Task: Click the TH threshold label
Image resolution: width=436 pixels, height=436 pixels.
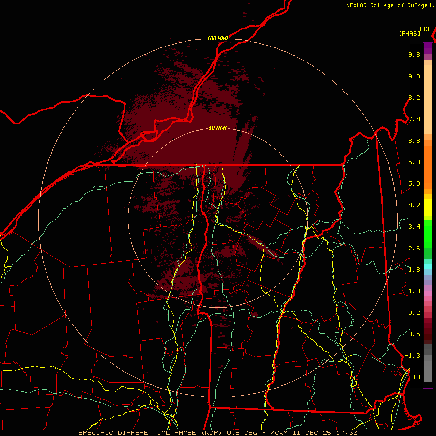Action: [416, 377]
